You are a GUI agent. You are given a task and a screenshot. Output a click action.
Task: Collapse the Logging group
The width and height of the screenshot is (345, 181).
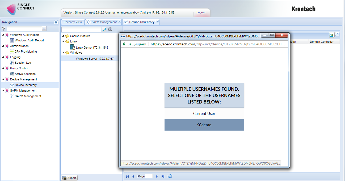(x=3, y=57)
